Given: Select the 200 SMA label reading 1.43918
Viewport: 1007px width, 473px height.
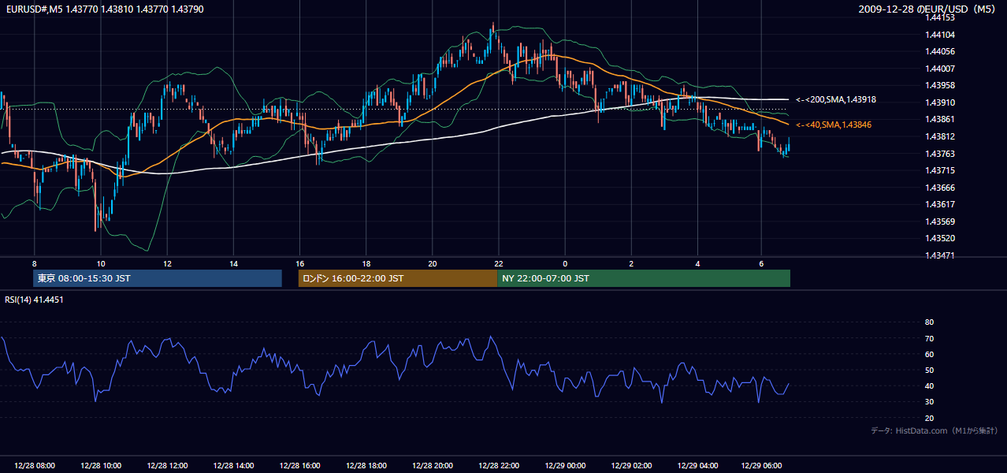Looking at the screenshot, I should [836, 100].
